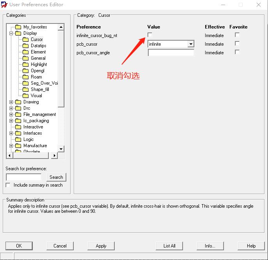Screen dimensions: 268x260
Task: Click the Visual folder icon
Action: (26, 96)
